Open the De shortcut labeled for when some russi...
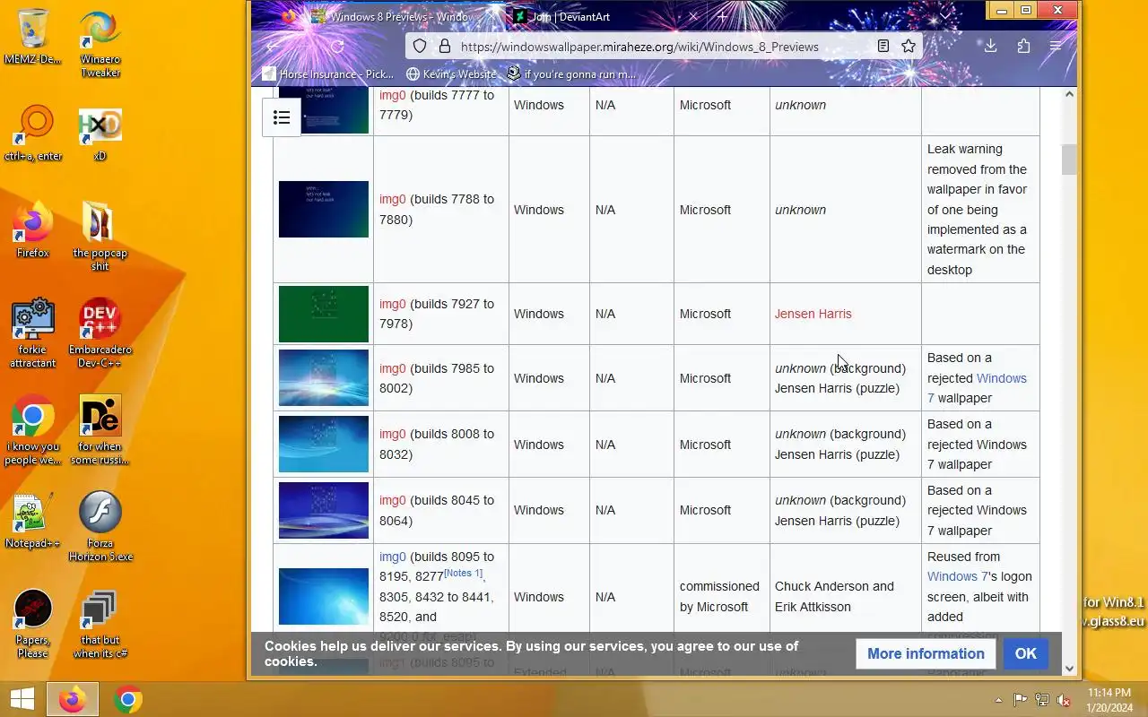1148x717 pixels. point(100,429)
